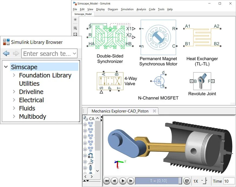The height and width of the screenshot is (187, 236).
Task: Open the Code menu
Action: pyautogui.click(x=152, y=9)
